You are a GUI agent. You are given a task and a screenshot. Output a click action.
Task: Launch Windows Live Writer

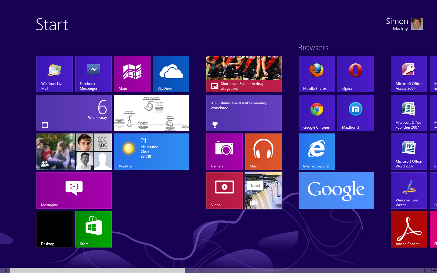click(x=409, y=190)
